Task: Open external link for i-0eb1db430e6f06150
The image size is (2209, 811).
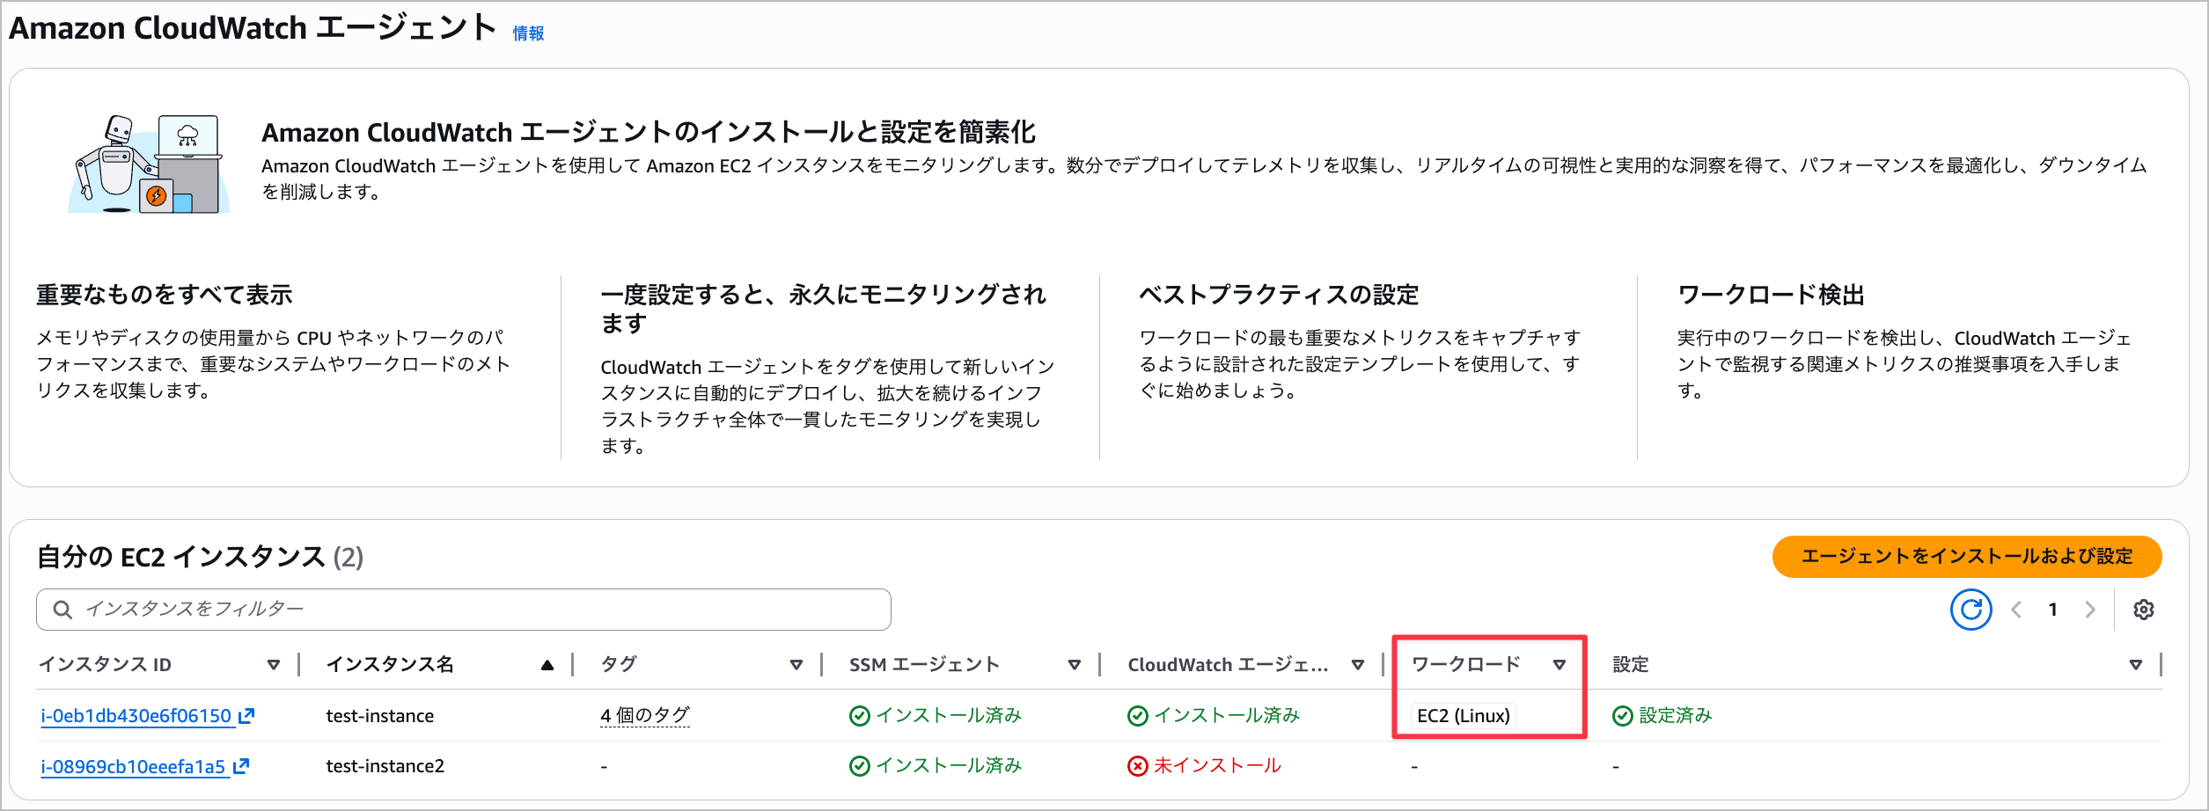Action: (246, 714)
